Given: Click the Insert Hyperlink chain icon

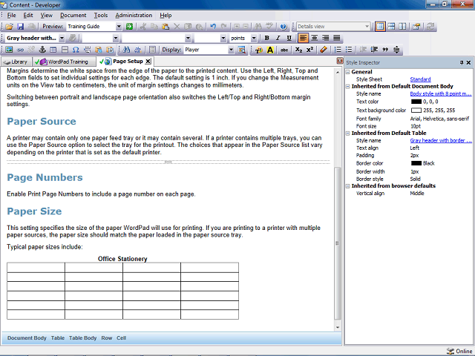Looking at the screenshot, I should click(20, 50).
